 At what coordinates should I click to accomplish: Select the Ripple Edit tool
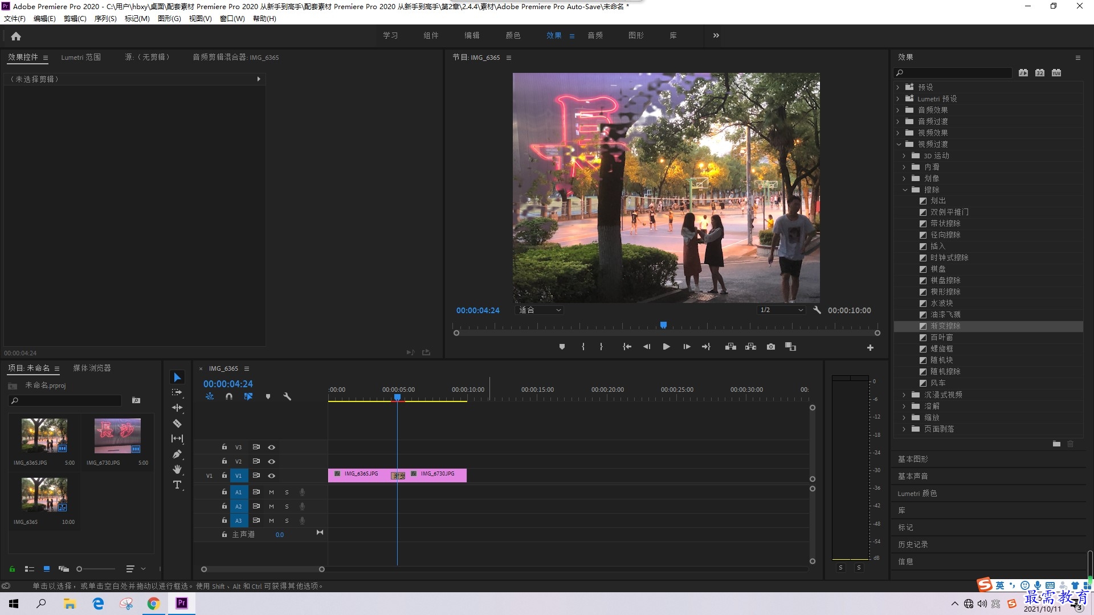(x=177, y=408)
